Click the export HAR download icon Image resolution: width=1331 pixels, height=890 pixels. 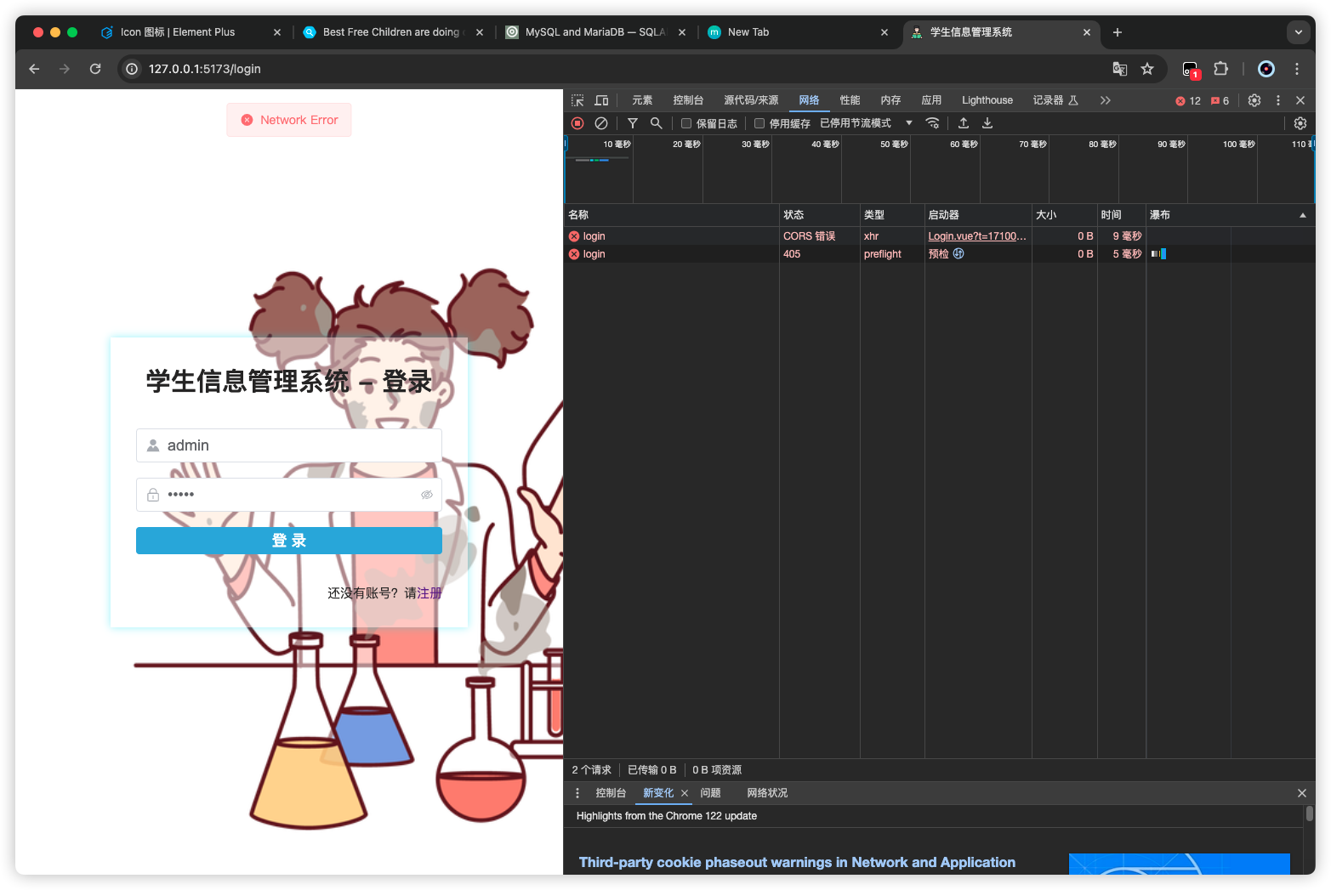(x=987, y=123)
